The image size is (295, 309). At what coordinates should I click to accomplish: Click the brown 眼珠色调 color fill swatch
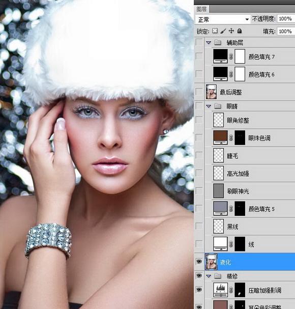pyautogui.click(x=220, y=137)
